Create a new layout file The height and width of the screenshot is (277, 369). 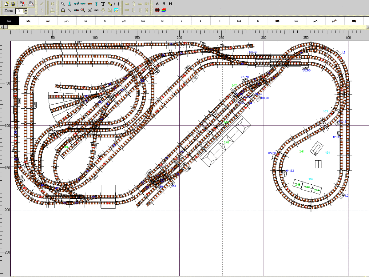tap(6, 4)
